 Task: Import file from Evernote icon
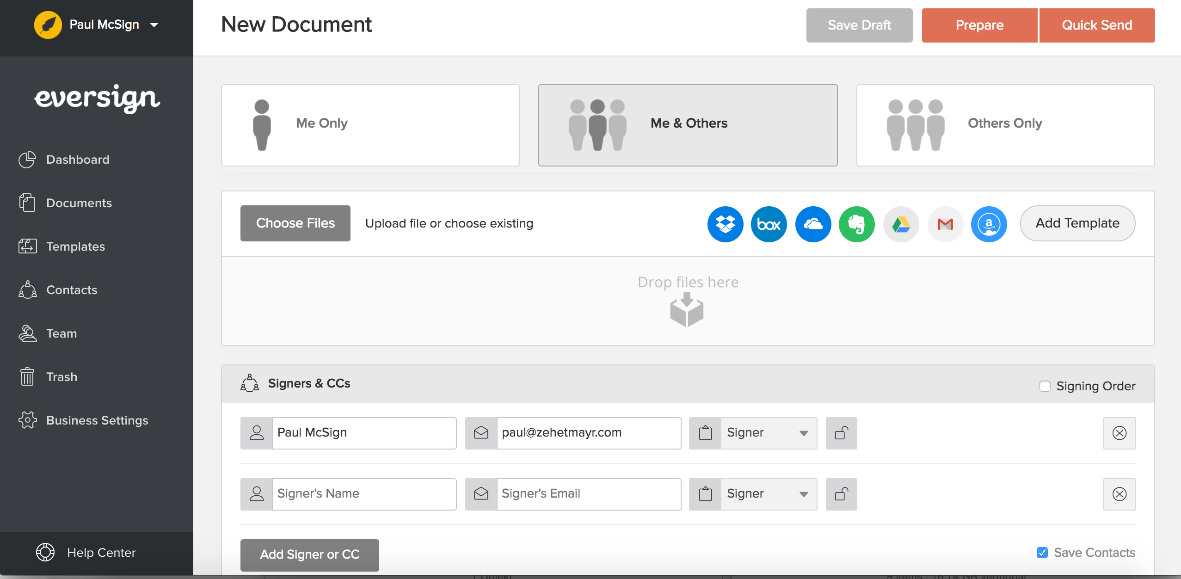pyautogui.click(x=856, y=224)
